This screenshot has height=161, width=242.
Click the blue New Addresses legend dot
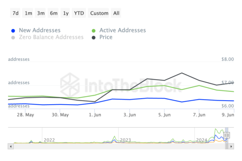(x=13, y=30)
